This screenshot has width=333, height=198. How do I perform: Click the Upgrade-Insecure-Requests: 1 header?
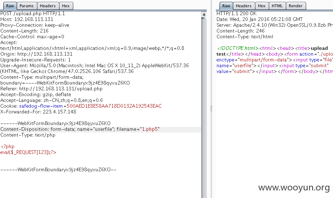tap(36, 60)
